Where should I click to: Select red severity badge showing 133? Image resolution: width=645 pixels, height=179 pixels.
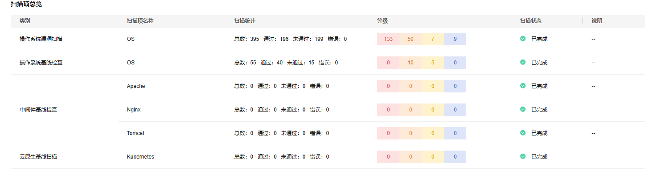[x=388, y=39]
